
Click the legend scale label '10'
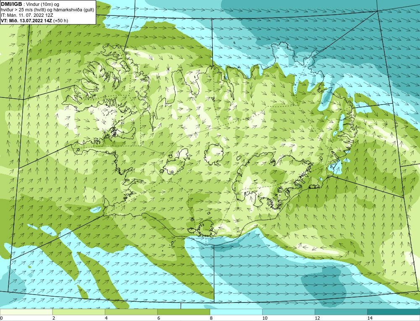[x=265, y=318]
